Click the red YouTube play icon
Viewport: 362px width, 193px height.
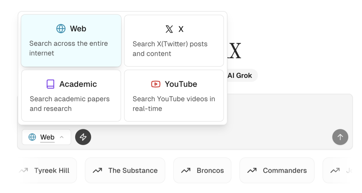coord(156,84)
